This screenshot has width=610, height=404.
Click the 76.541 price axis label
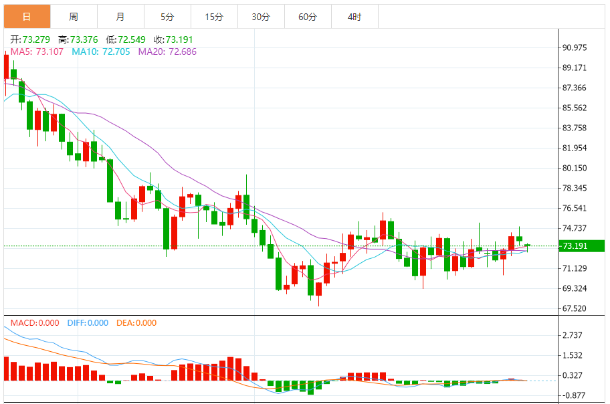pyautogui.click(x=575, y=208)
